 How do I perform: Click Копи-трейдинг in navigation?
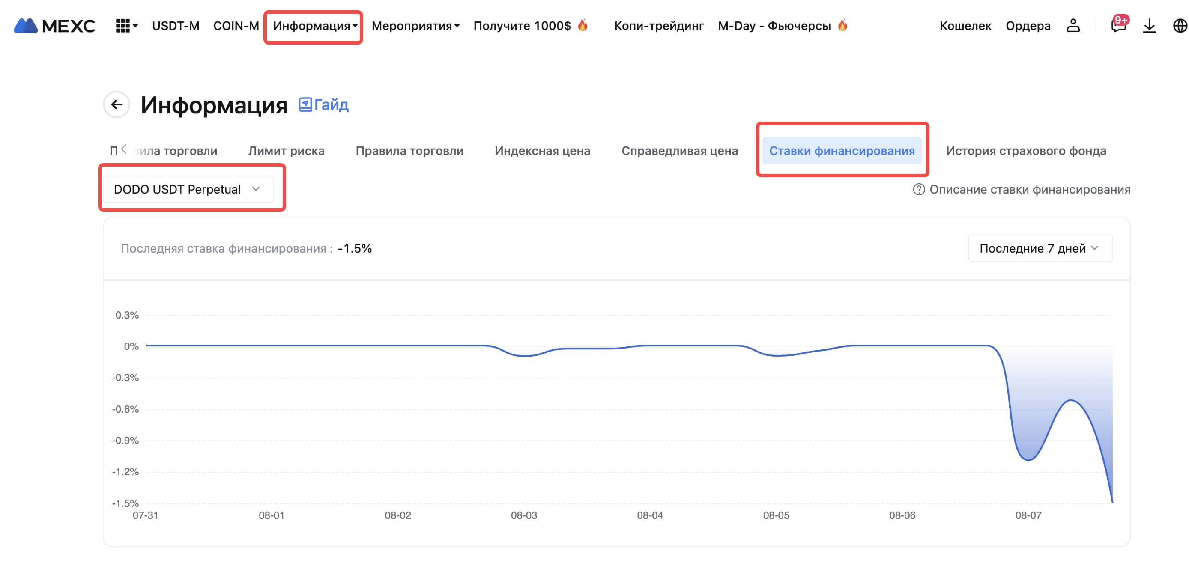pos(659,26)
